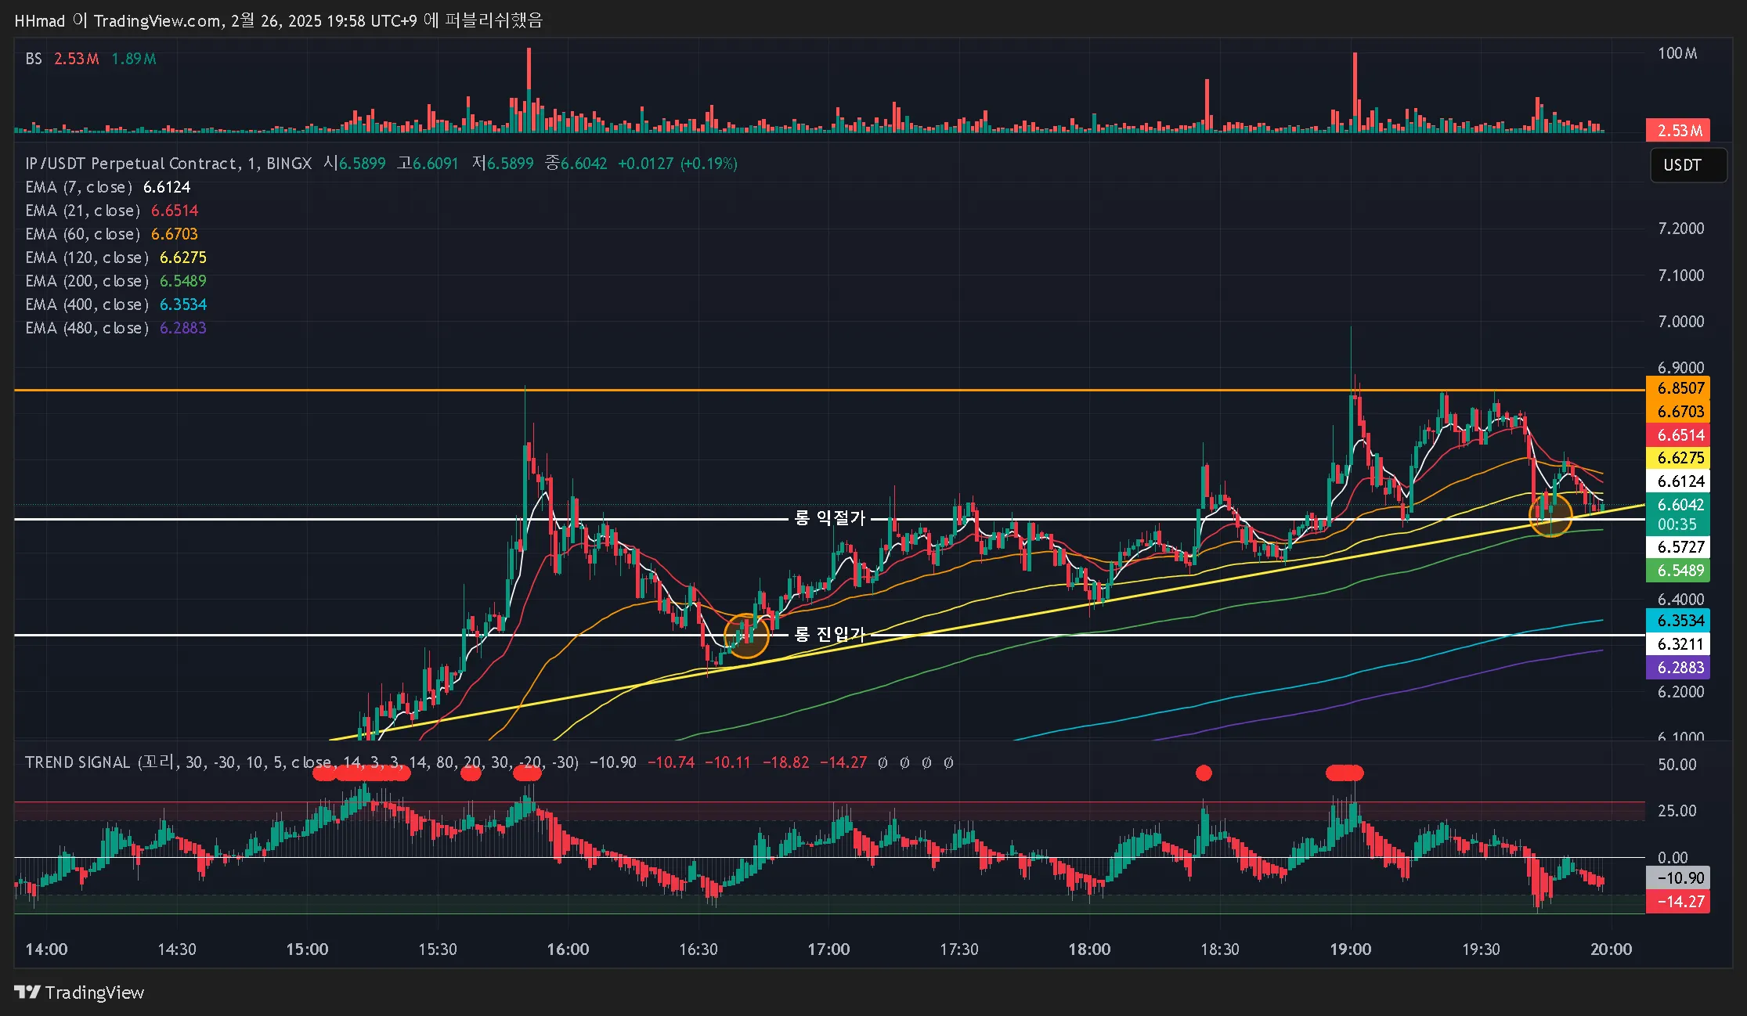Click the 2.53M red volume tag
1747x1016 pixels.
coord(1678,131)
